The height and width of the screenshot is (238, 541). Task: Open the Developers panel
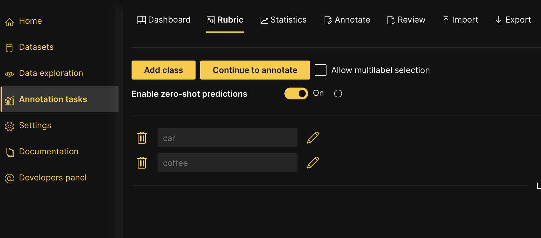(52, 178)
